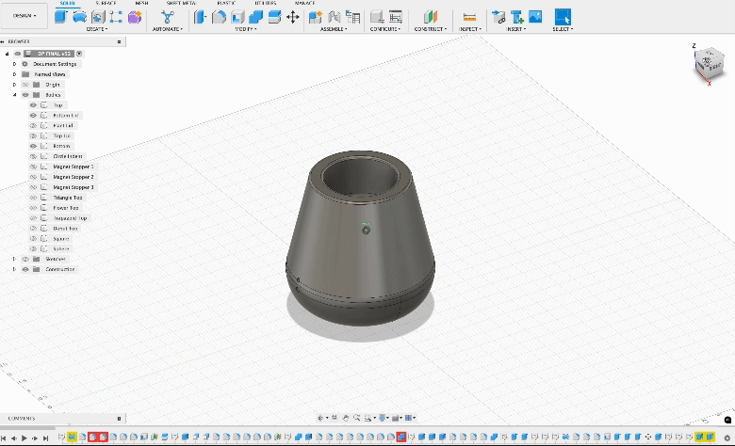Click the Pan hand icon in navigation bar
The height and width of the screenshot is (446, 735).
[x=346, y=418]
